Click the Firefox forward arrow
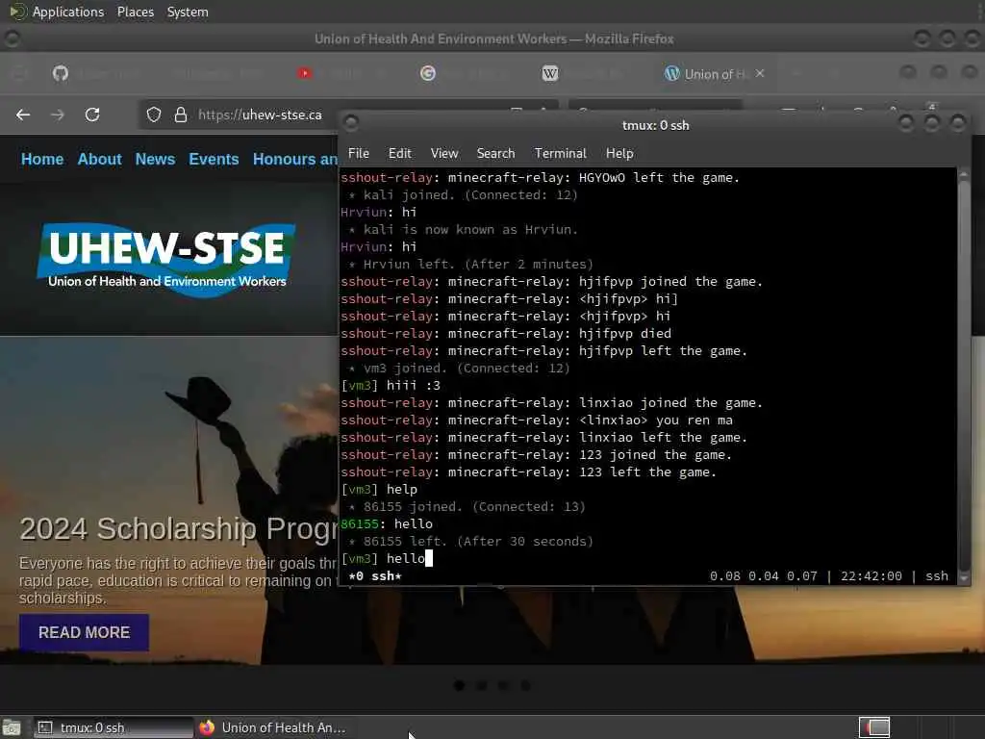The height and width of the screenshot is (739, 985). click(x=57, y=115)
